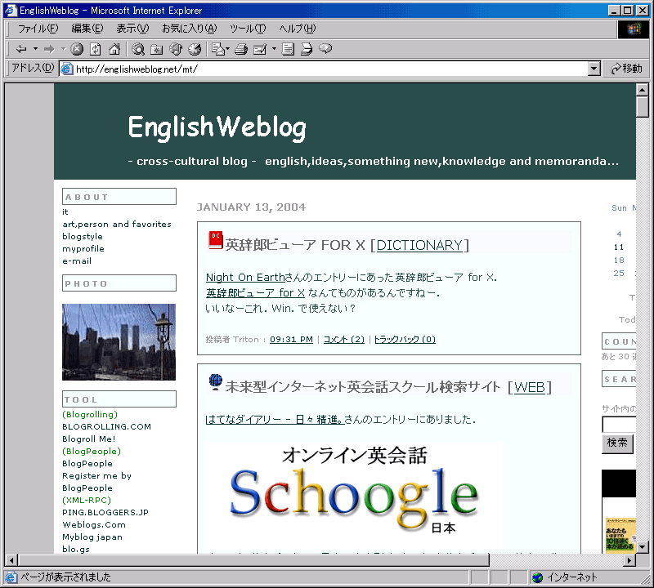Open the blo.gs sidebar link
Image resolution: width=654 pixels, height=588 pixels.
coord(76,550)
